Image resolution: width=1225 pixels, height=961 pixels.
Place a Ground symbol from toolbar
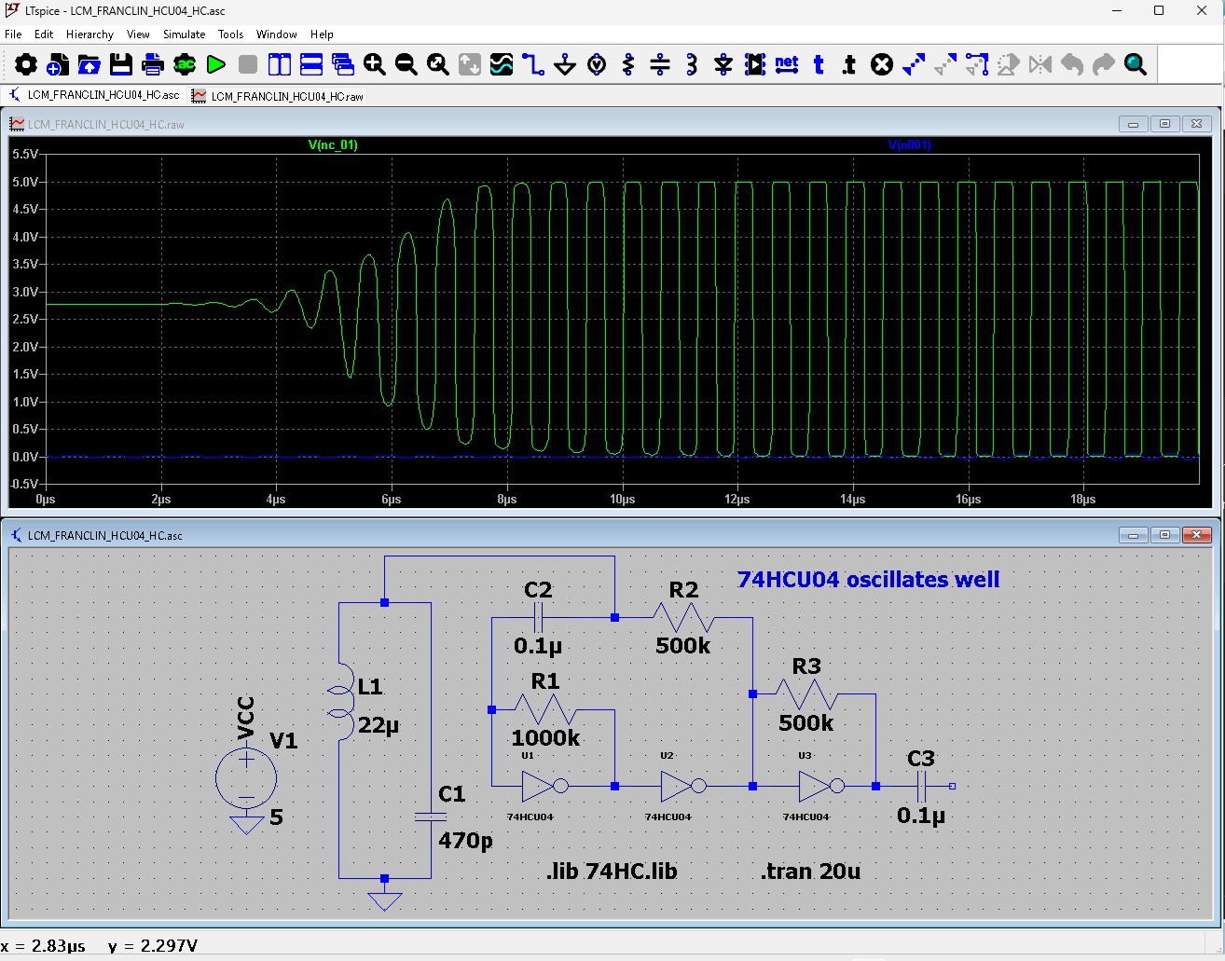click(565, 64)
